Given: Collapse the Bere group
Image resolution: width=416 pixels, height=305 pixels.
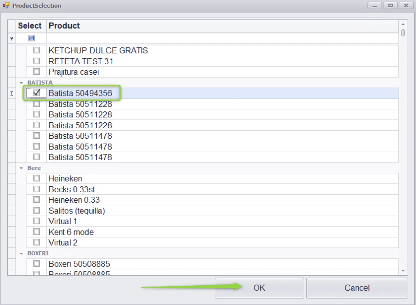Looking at the screenshot, I should [x=21, y=168].
